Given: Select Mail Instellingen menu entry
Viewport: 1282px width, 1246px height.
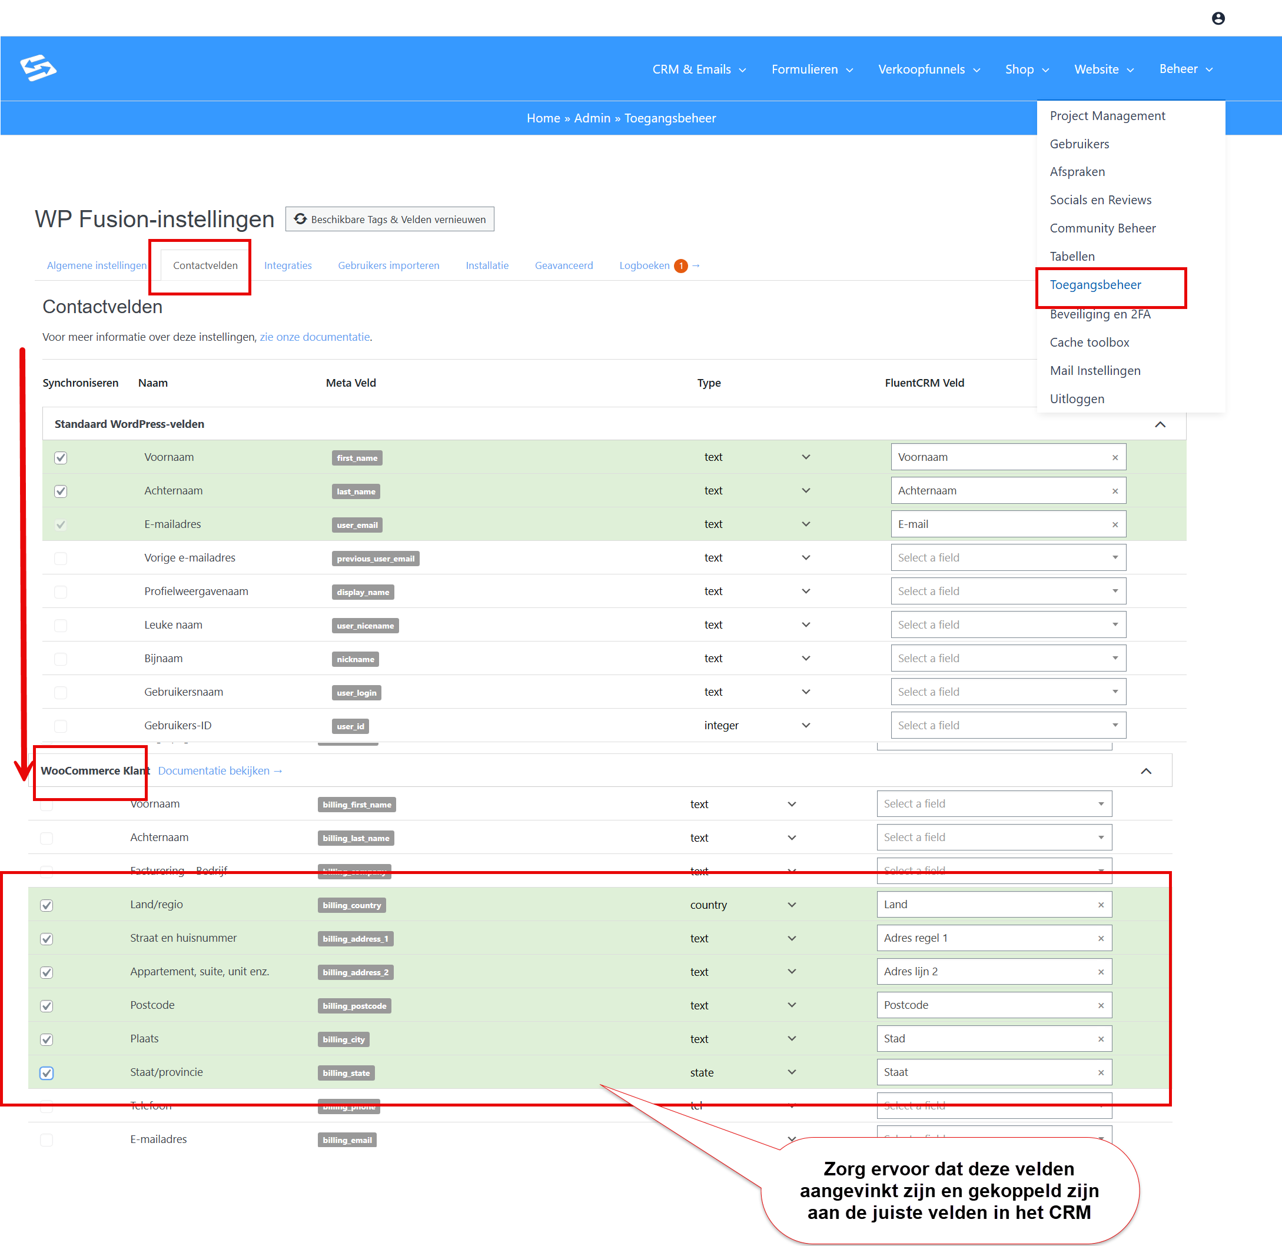Looking at the screenshot, I should (1095, 370).
